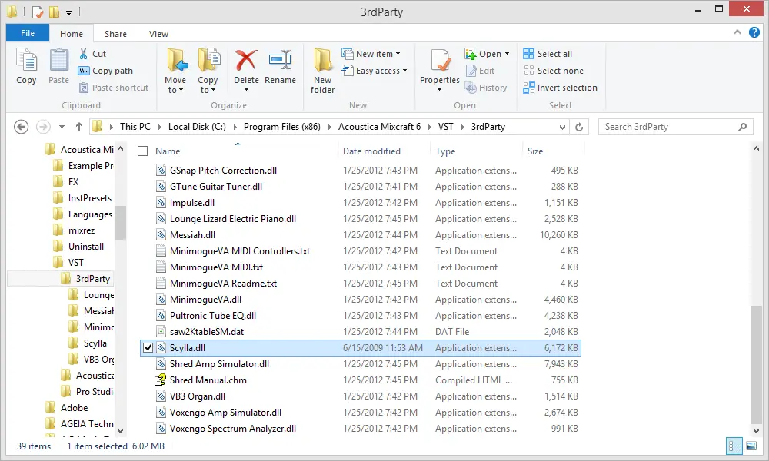Select the VST folder in the tree
This screenshot has width=769, height=461.
pyautogui.click(x=76, y=263)
